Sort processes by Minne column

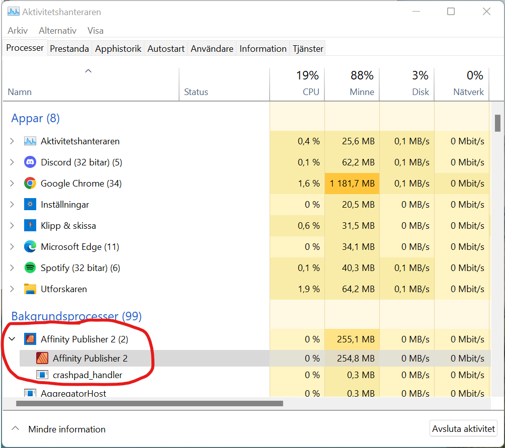coord(352,84)
